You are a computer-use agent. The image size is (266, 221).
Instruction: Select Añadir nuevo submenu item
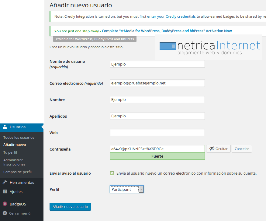[15, 144]
